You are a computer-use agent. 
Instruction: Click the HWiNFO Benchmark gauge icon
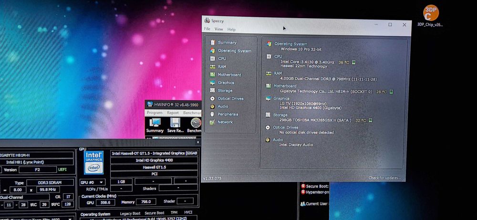tap(196, 123)
